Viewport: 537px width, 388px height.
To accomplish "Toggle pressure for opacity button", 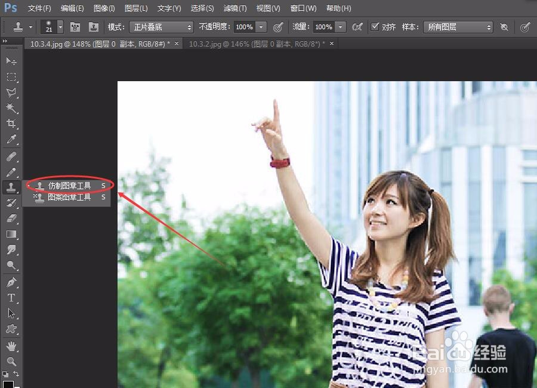I will 278,27.
